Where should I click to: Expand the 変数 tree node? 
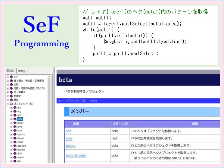7,84
